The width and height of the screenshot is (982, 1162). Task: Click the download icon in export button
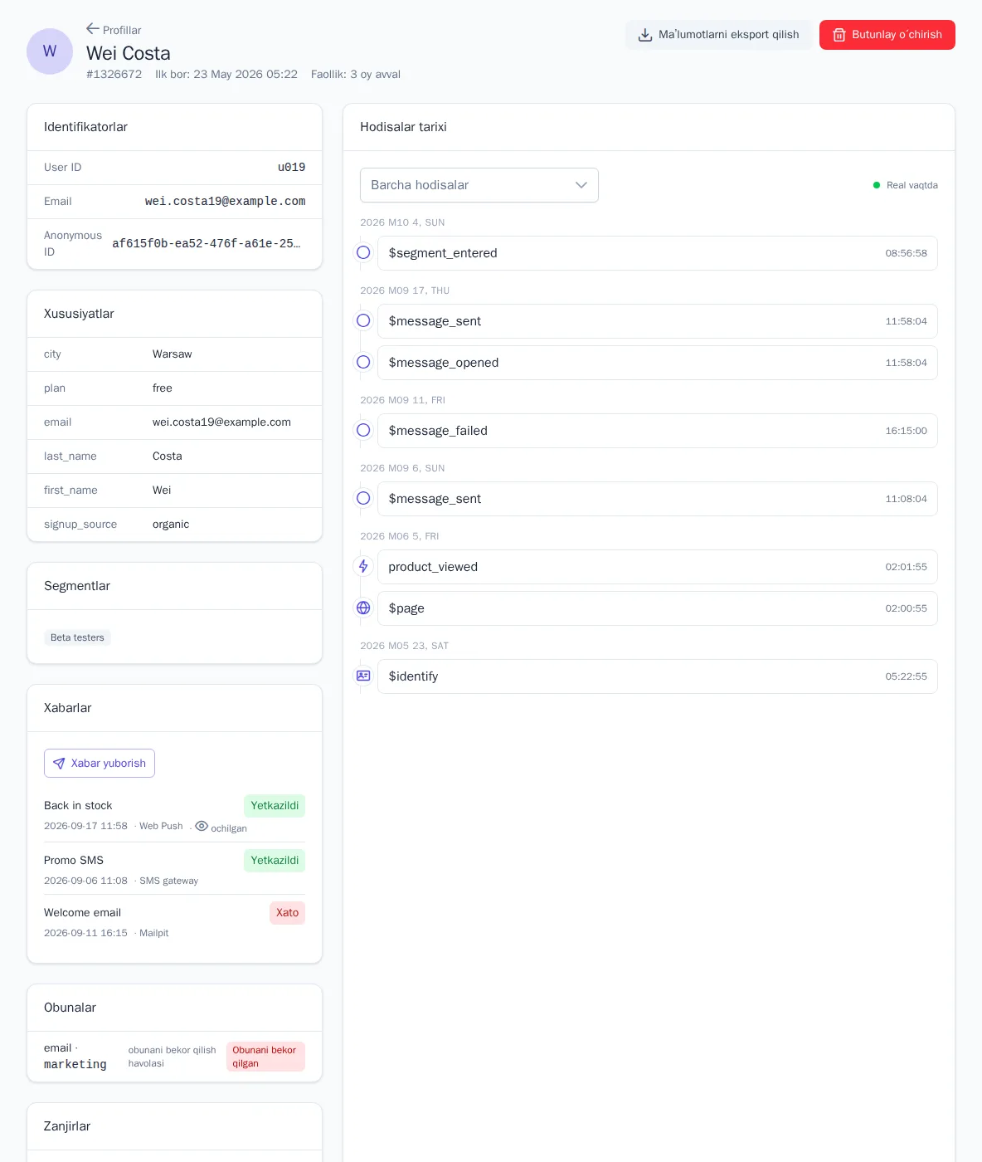point(644,35)
